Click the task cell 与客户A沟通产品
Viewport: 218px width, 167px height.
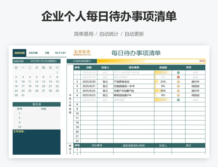tap(134, 91)
